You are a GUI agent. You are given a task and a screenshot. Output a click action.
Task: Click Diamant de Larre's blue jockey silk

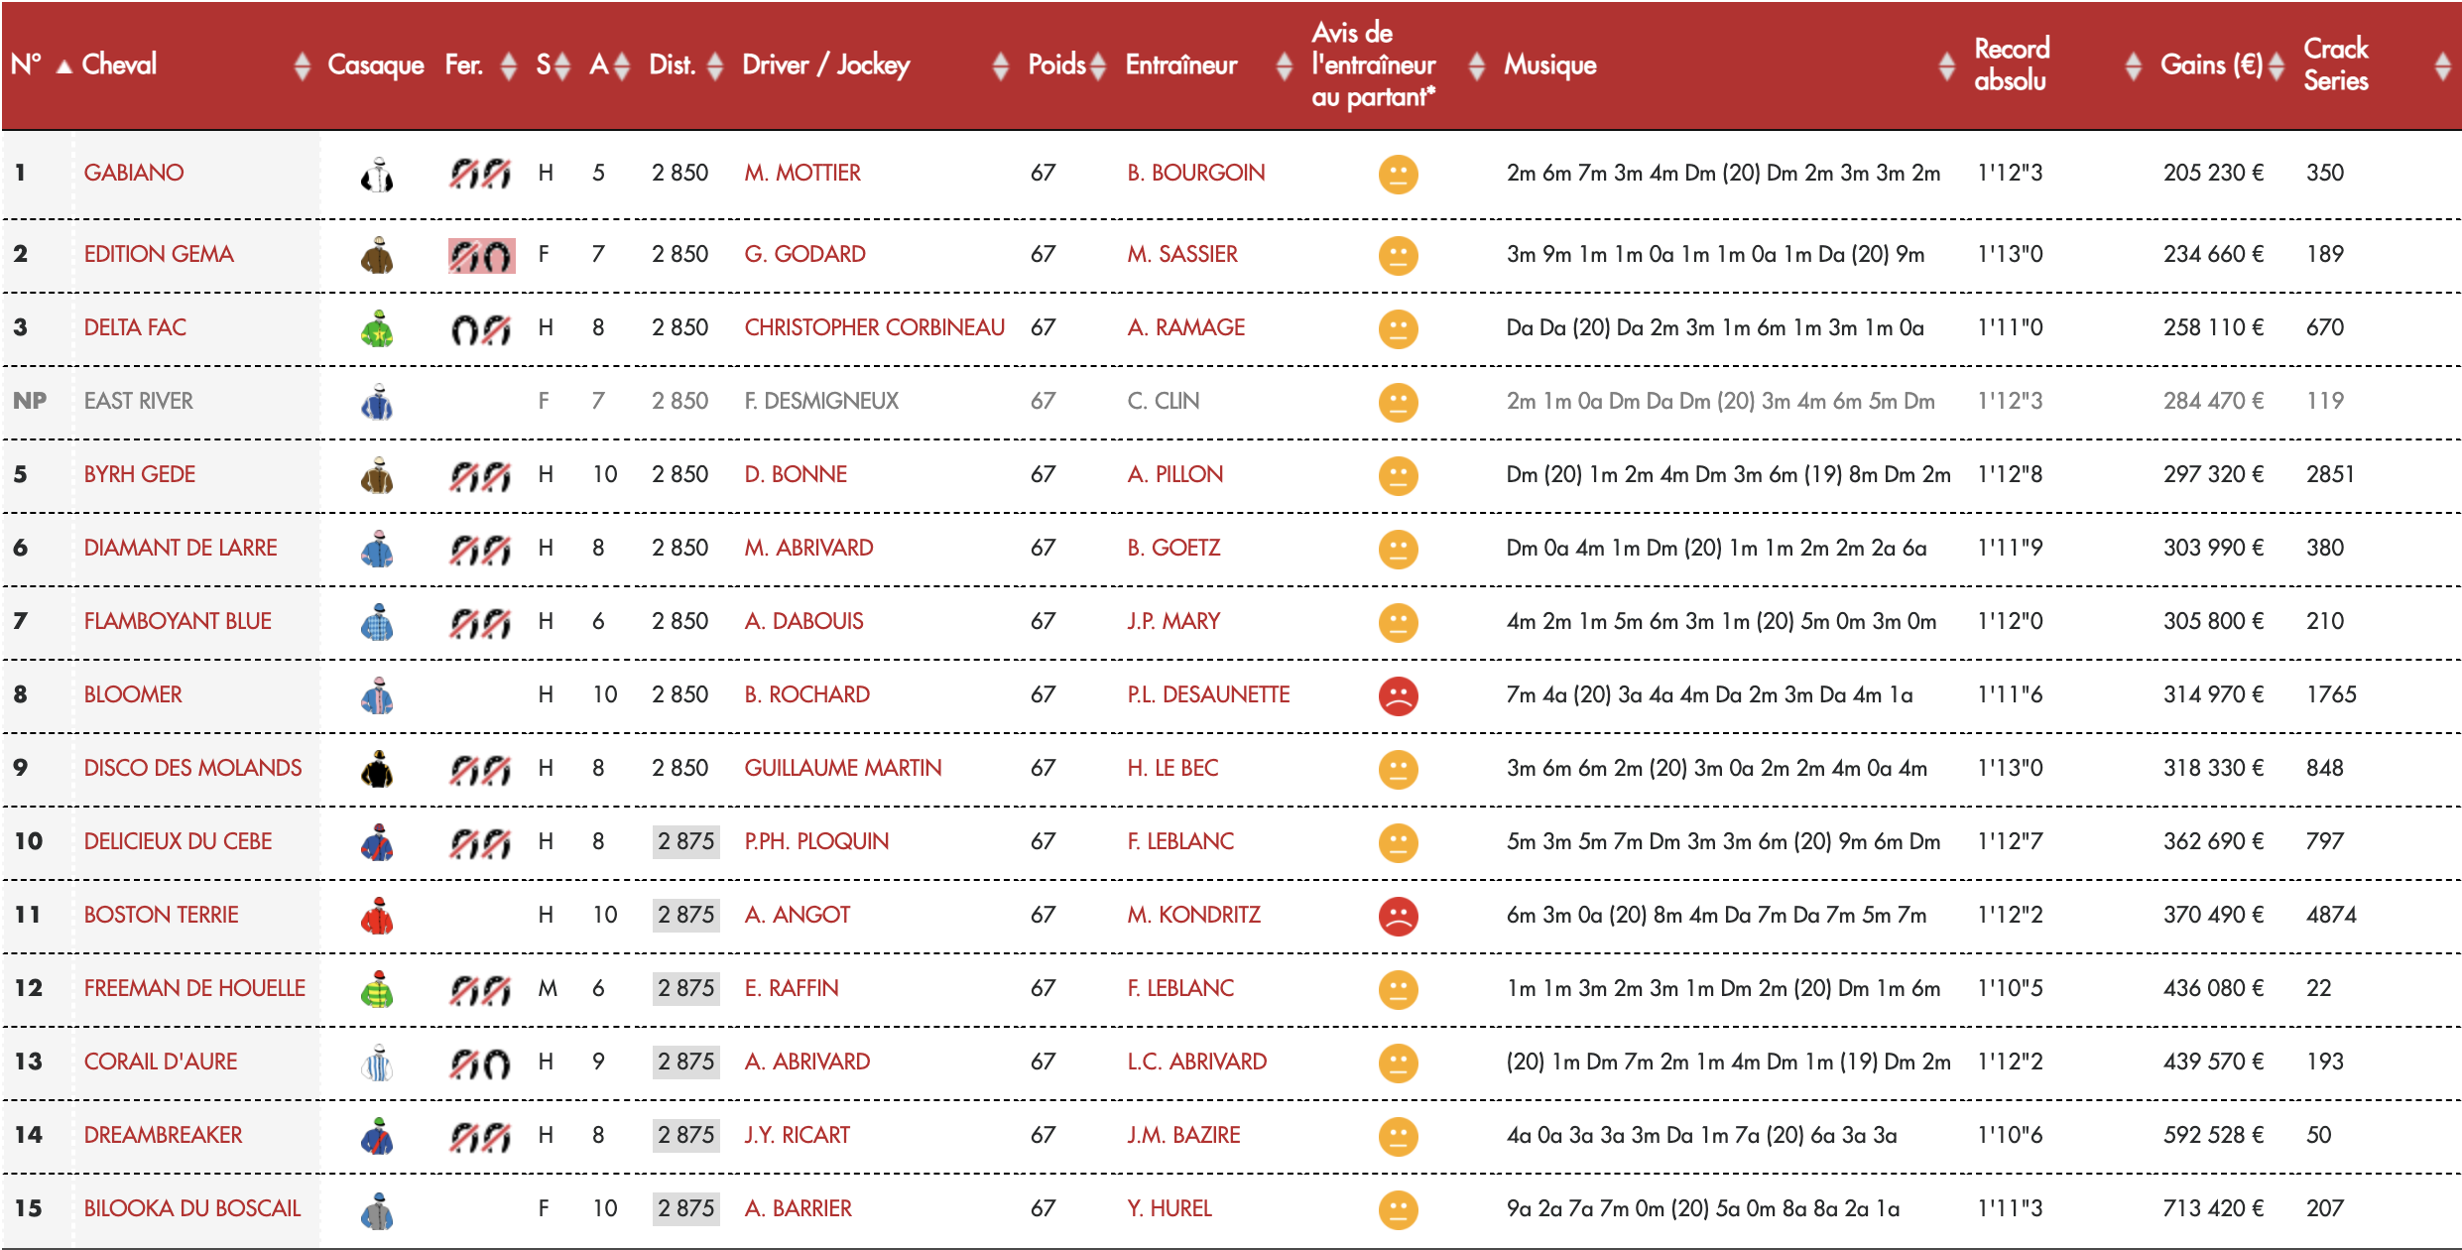pyautogui.click(x=377, y=549)
